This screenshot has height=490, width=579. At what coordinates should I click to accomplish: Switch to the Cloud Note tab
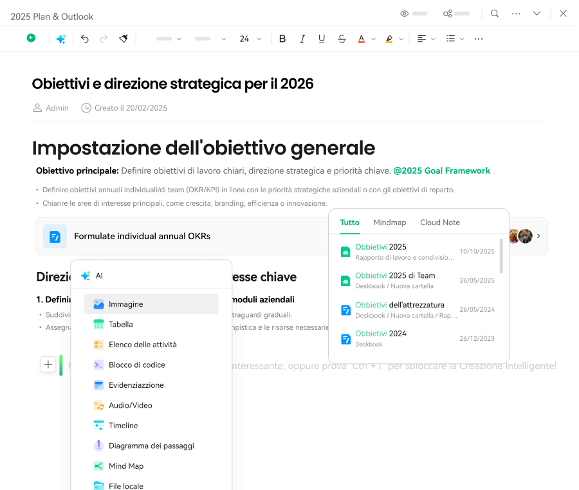click(439, 222)
